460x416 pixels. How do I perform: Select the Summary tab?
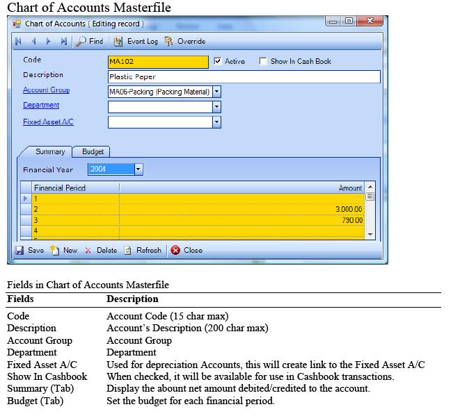(x=49, y=151)
